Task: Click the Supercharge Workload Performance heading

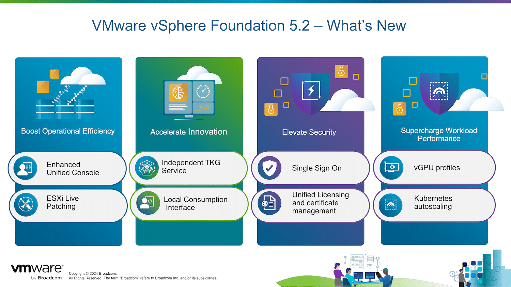Action: click(x=439, y=135)
